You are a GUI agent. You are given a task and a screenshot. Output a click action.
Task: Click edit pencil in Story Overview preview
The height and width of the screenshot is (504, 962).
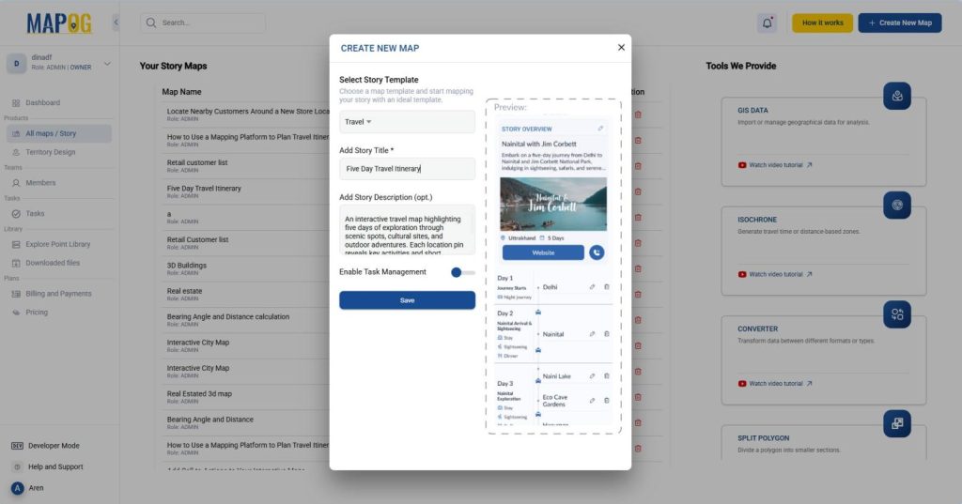pyautogui.click(x=600, y=129)
